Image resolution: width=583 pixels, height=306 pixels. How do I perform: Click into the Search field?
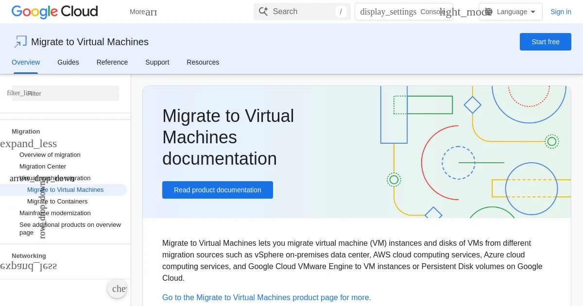click(302, 12)
